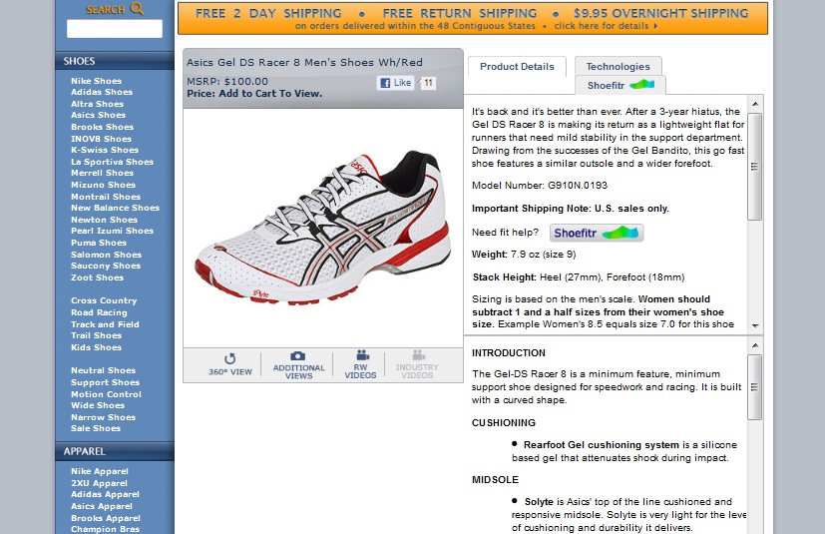Screen dimensions: 825x534
Task: Switch to the Product Details tab
Action: [x=517, y=67]
